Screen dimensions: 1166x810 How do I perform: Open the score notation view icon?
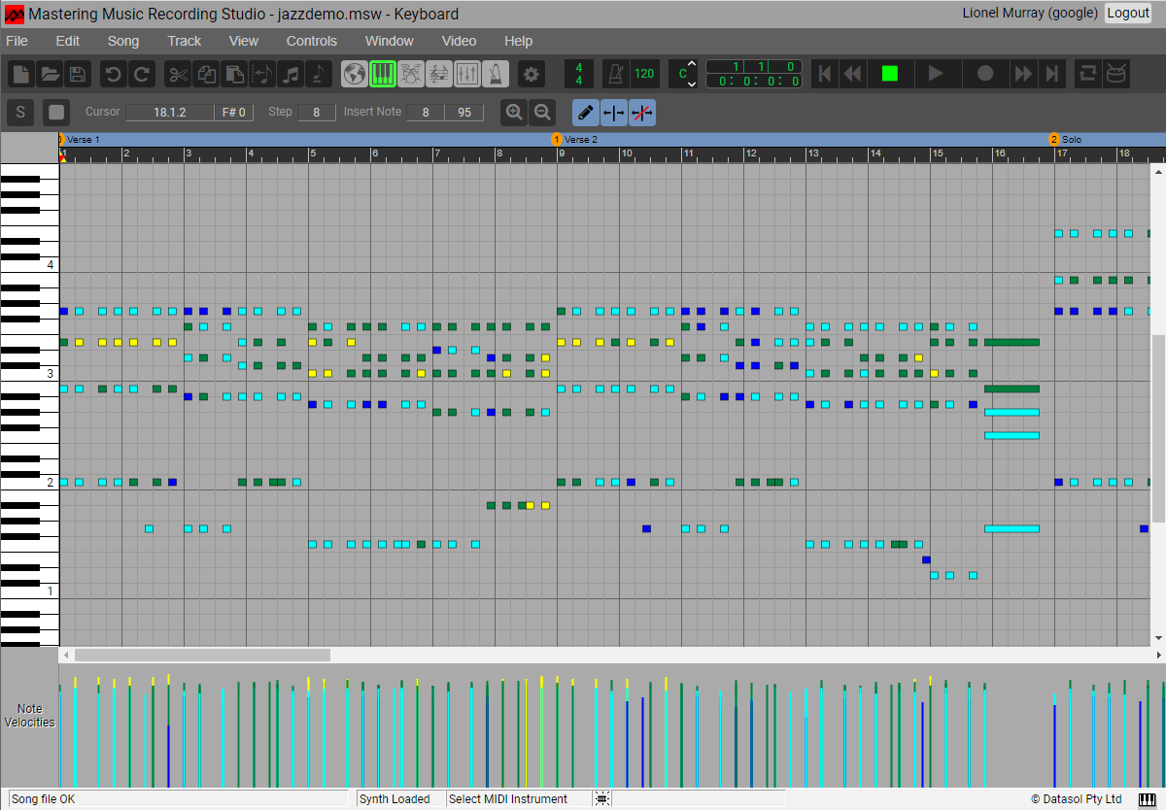pos(439,74)
